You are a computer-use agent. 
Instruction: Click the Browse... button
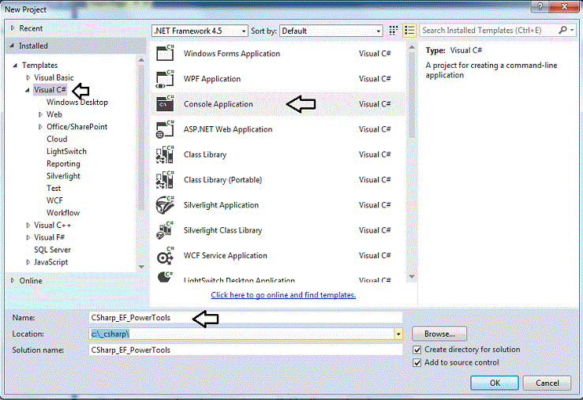[439, 334]
